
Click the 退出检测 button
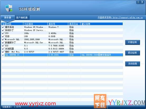(x=132, y=53)
